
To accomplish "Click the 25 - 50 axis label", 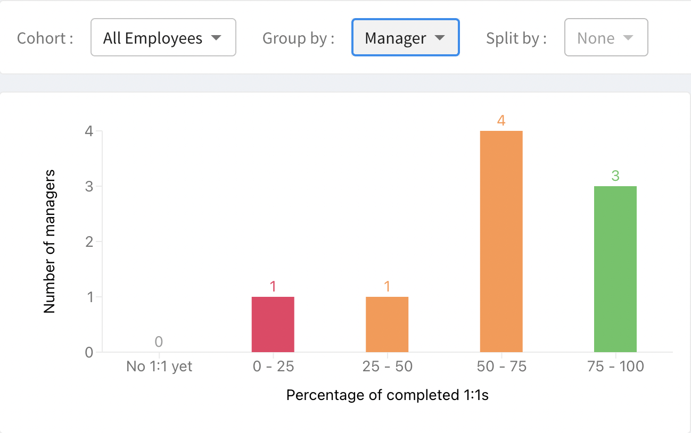I will pos(387,367).
